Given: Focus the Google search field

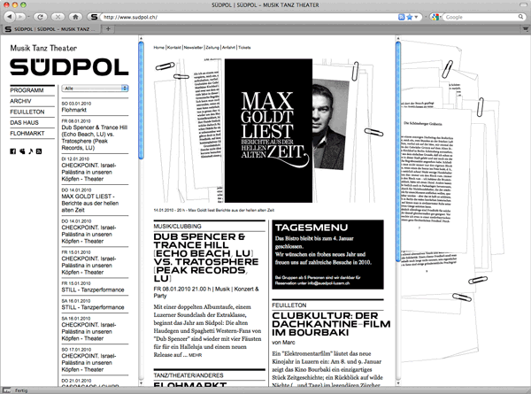Looking at the screenshot, I should pos(481,17).
